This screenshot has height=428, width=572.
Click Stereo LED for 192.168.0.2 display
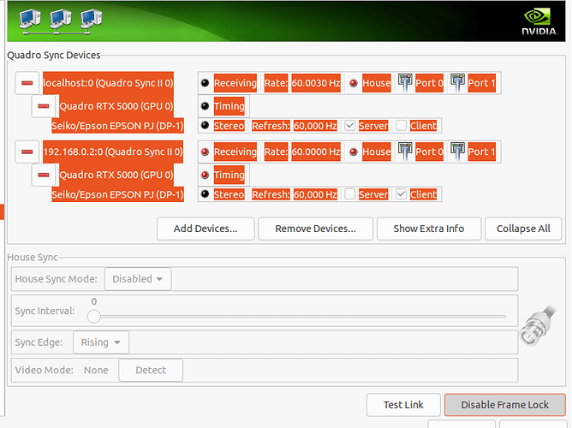tap(205, 194)
